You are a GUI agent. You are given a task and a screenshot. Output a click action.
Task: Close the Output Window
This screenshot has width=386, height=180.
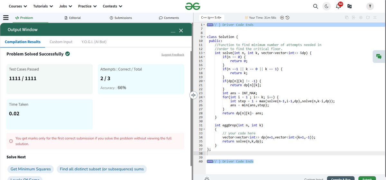[181, 30]
